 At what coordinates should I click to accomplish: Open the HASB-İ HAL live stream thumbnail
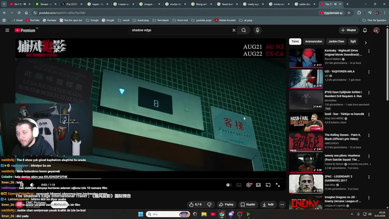click(306, 122)
